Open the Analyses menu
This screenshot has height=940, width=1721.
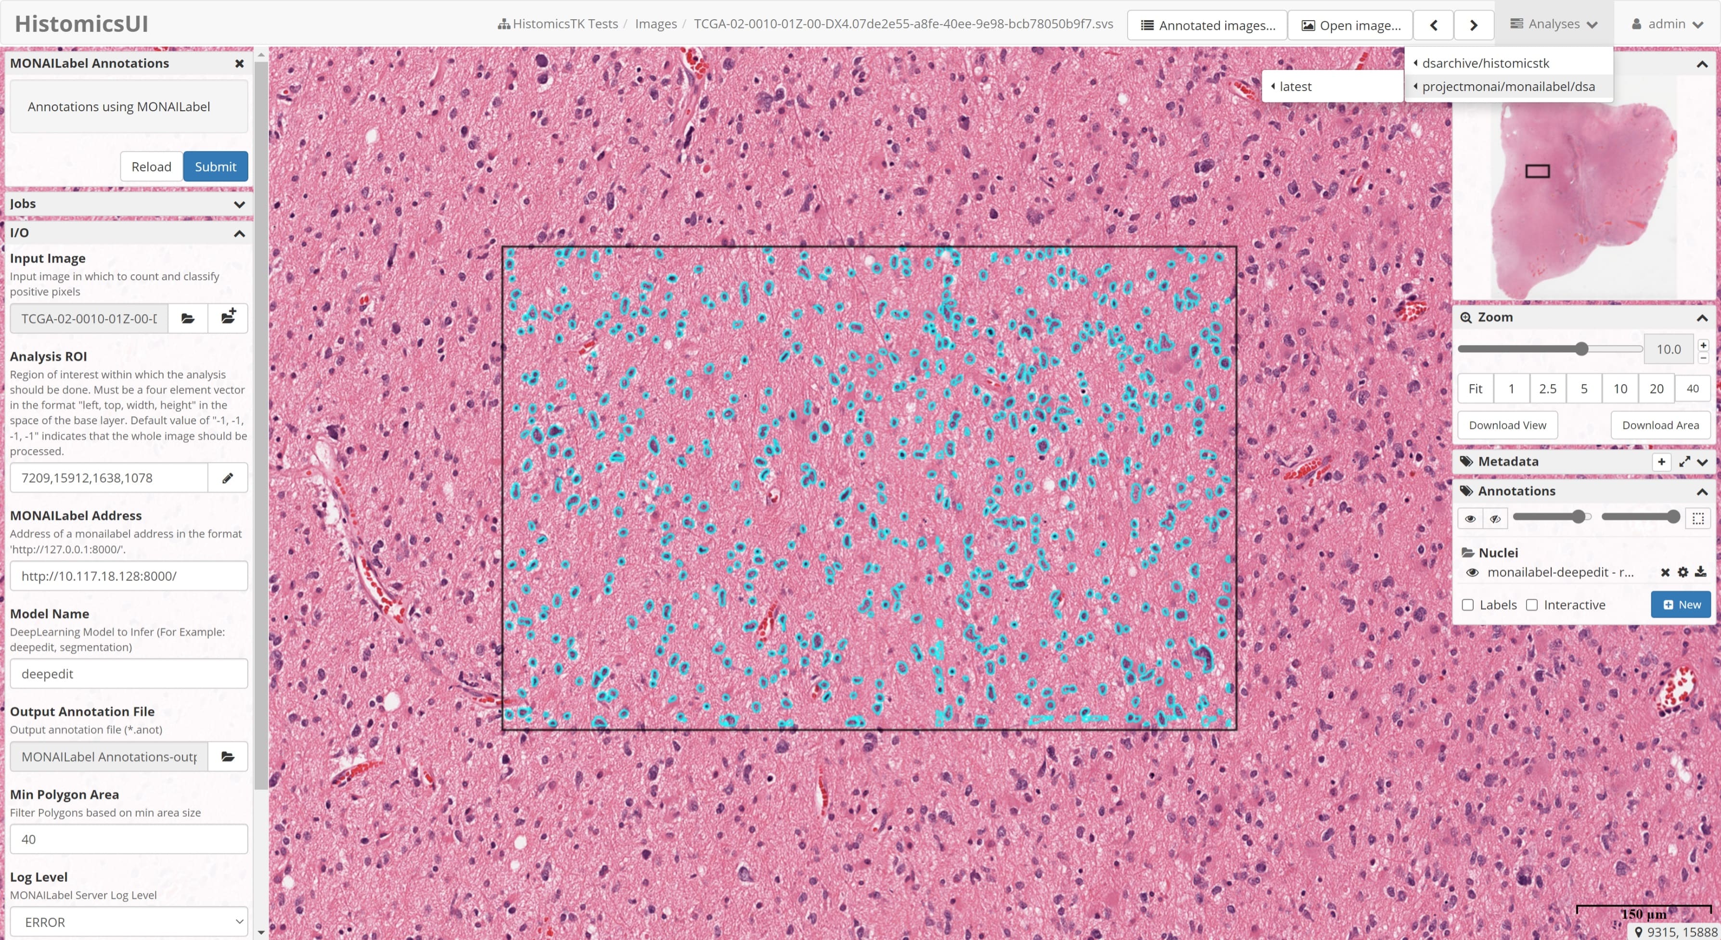coord(1554,24)
